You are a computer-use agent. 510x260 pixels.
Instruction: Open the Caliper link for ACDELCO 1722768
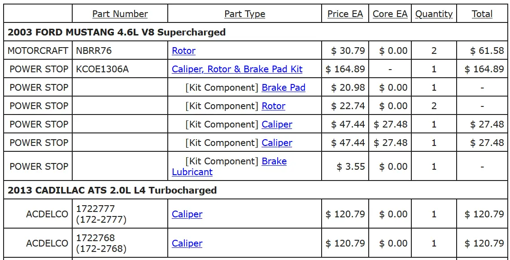pos(187,243)
